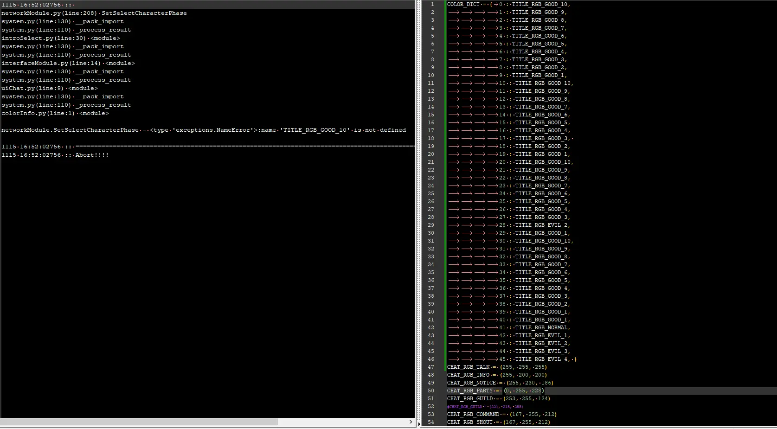This screenshot has width=777, height=429.
Task: Click the colorInfo.py(line:1) traceback entry
Action: click(x=55, y=114)
